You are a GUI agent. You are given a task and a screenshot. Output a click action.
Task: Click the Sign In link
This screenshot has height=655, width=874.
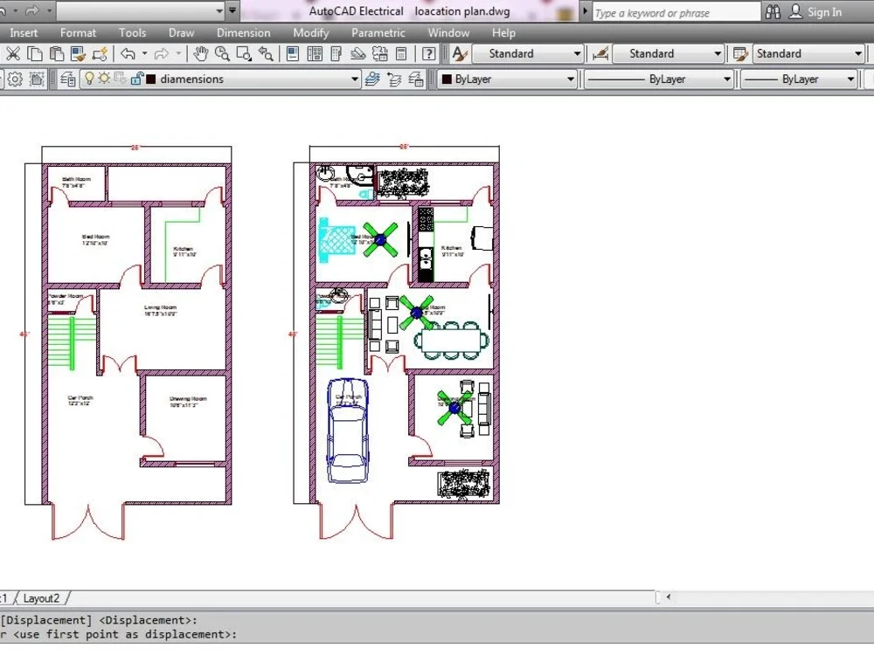pyautogui.click(x=824, y=11)
